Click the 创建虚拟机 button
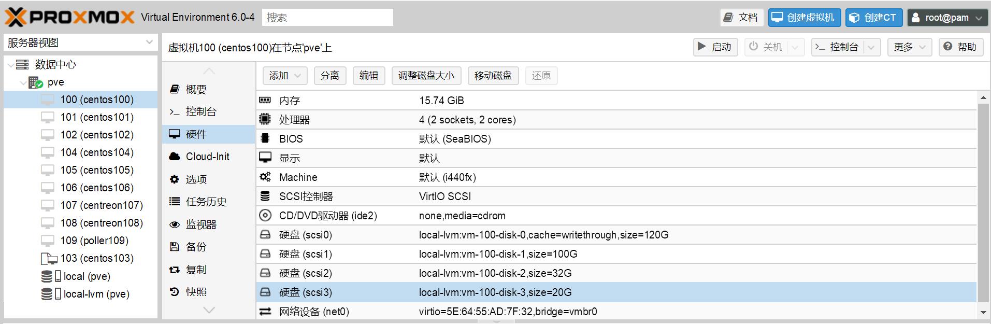This screenshot has width=991, height=324. coord(805,18)
